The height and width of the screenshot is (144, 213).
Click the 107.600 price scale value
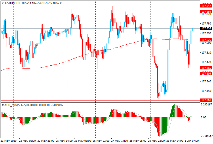(x=206, y=43)
